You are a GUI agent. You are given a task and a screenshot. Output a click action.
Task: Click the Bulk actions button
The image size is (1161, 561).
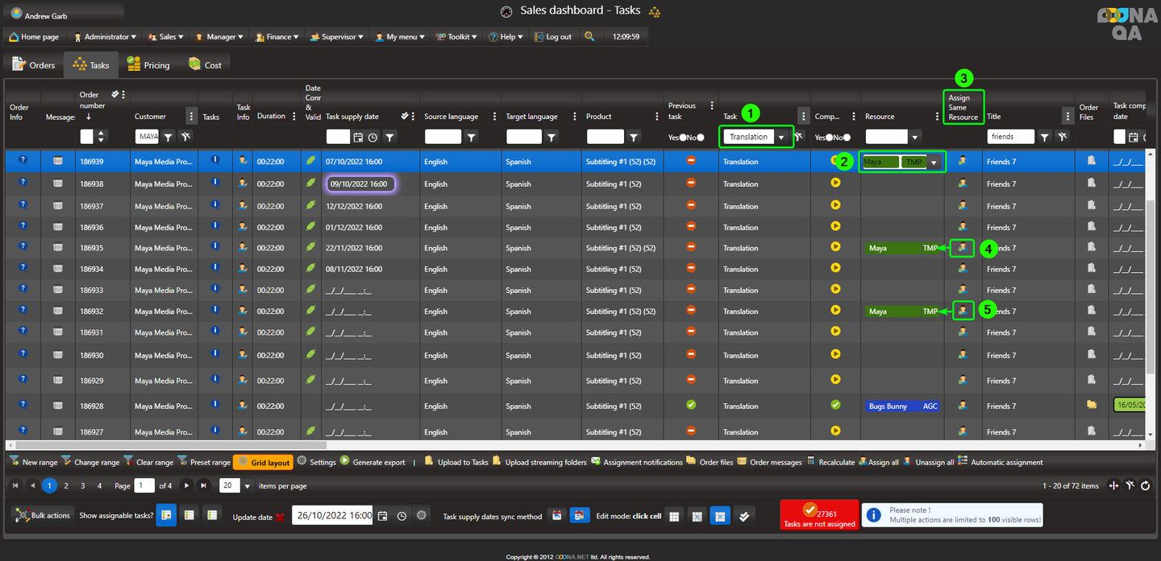(43, 515)
